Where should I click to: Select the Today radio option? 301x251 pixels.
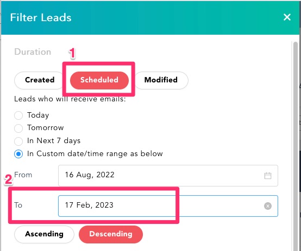coord(18,115)
